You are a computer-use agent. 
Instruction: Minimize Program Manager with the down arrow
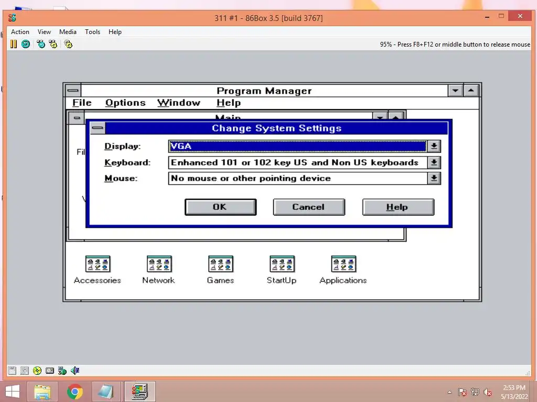click(x=456, y=91)
